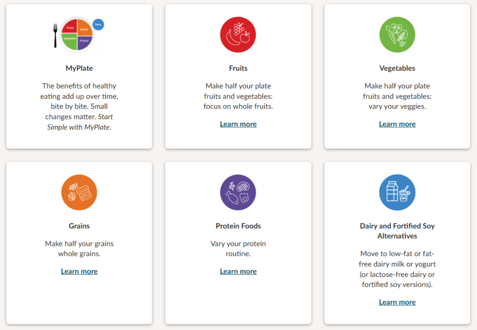The height and width of the screenshot is (330, 477).
Task: Click the Grains heading text
Action: click(79, 226)
